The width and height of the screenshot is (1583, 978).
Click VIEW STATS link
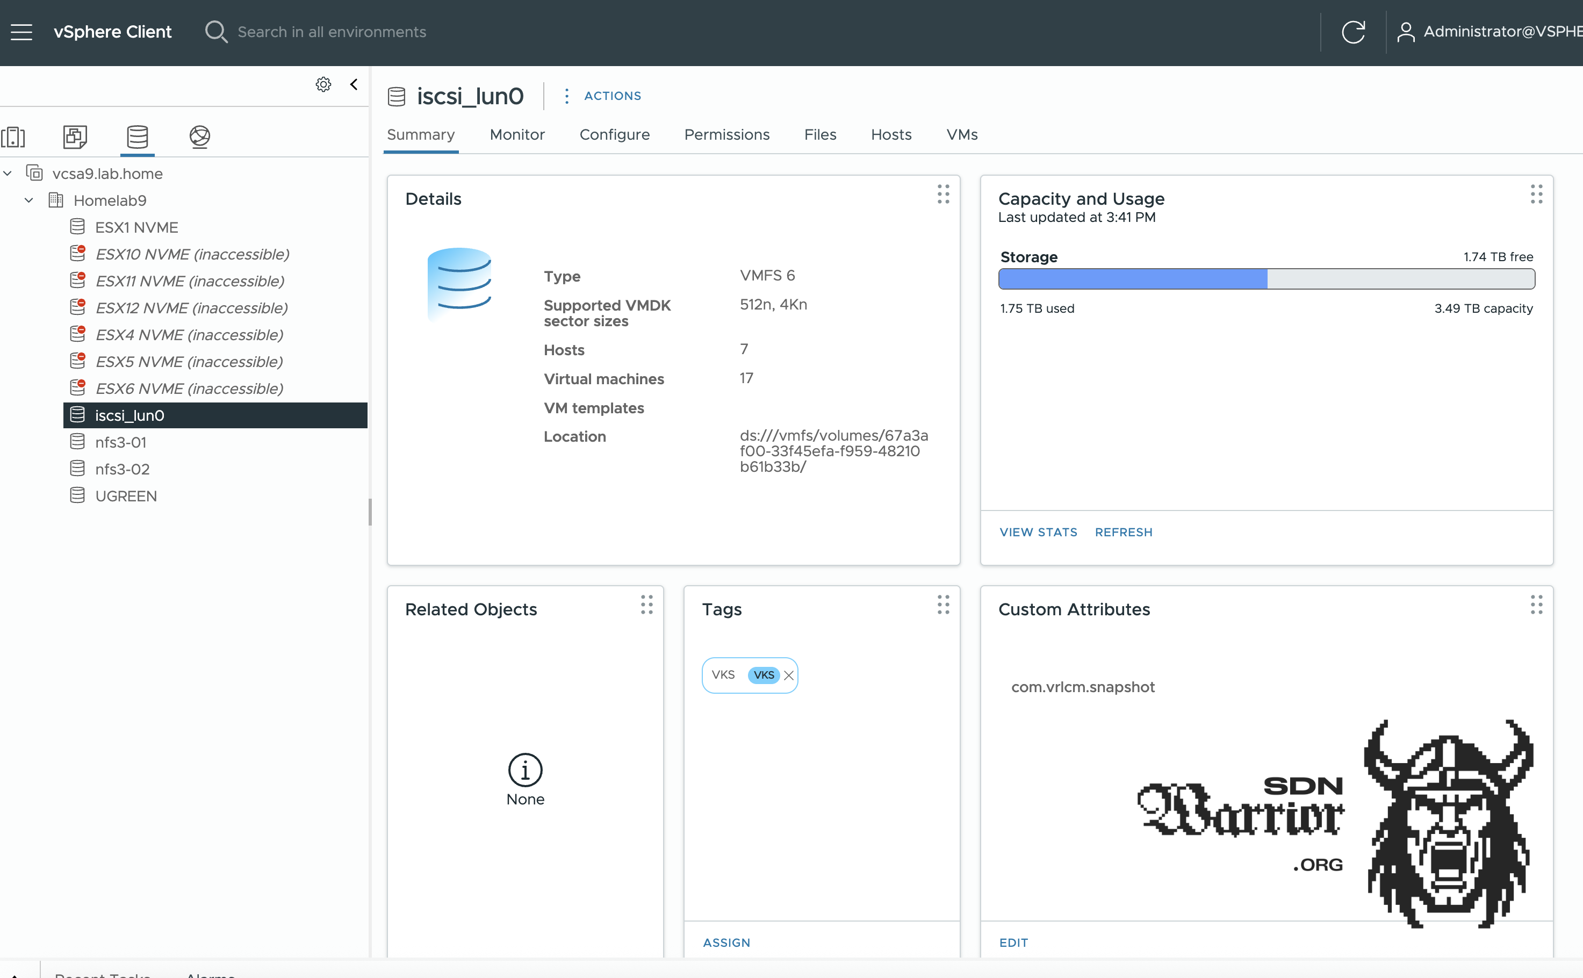coord(1038,531)
